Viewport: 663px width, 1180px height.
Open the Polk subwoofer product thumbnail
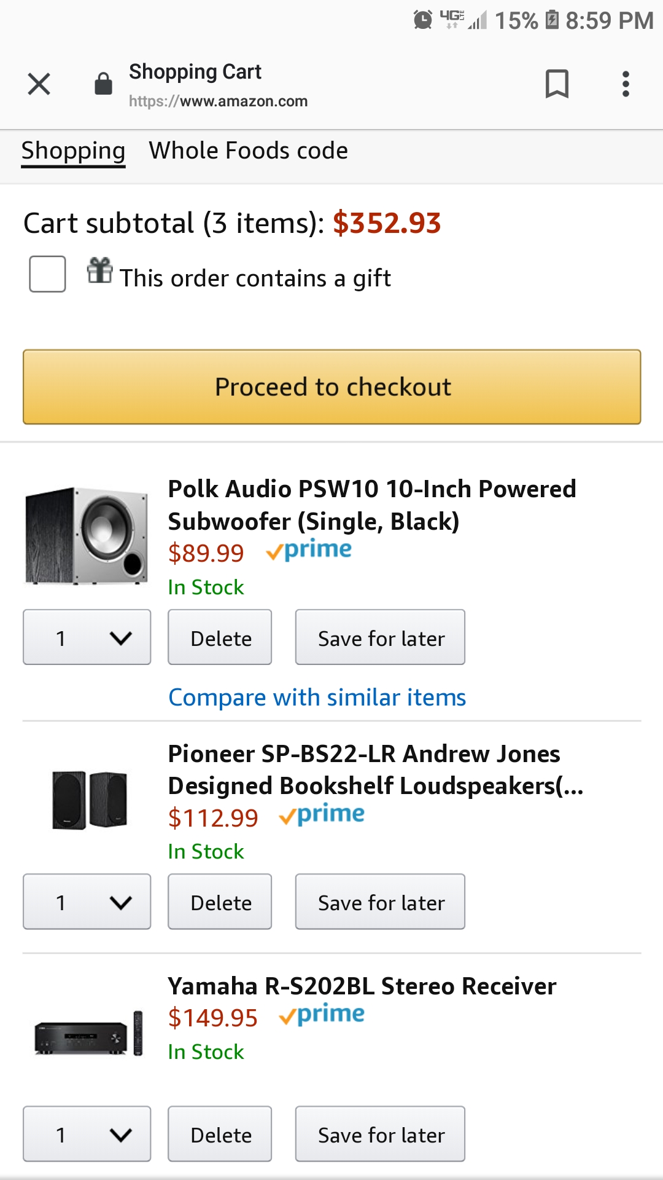87,535
